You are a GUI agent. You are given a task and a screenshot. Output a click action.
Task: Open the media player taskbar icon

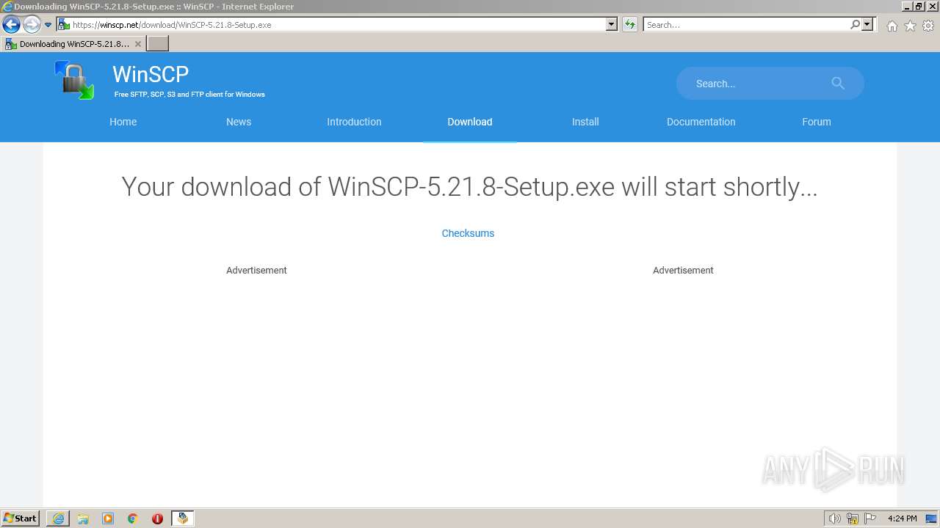(x=108, y=518)
